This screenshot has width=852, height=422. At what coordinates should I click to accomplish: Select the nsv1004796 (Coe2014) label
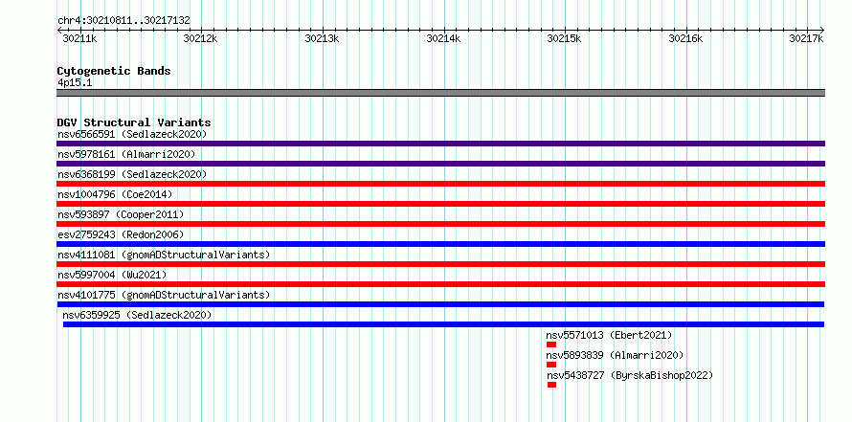[x=115, y=194]
